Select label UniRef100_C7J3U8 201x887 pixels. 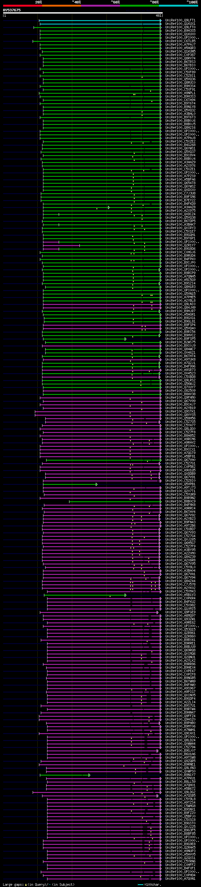[x=180, y=193]
